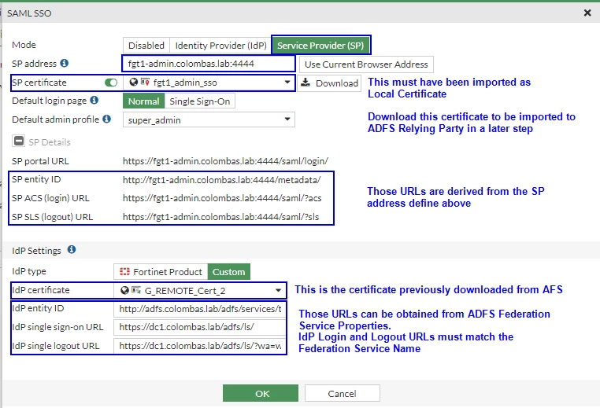Open the SP certificate fgt1_admin_sso dropdown

[209, 83]
